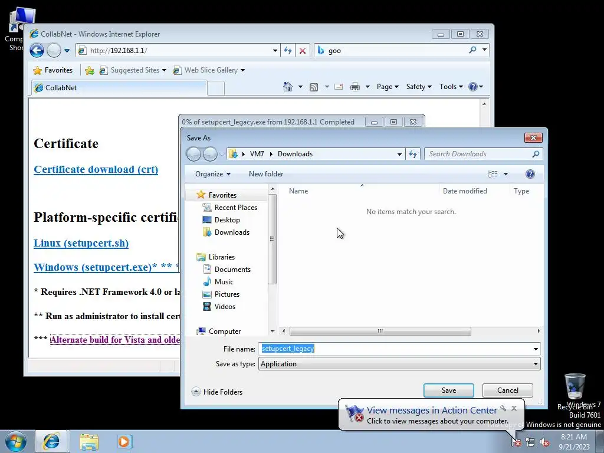
Task: Click the IE Back navigation arrow
Action: coord(37,51)
